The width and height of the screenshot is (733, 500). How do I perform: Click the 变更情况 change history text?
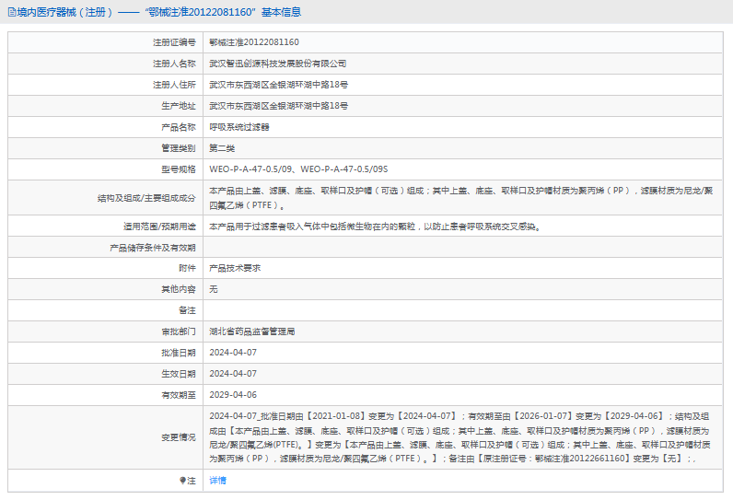(460, 437)
